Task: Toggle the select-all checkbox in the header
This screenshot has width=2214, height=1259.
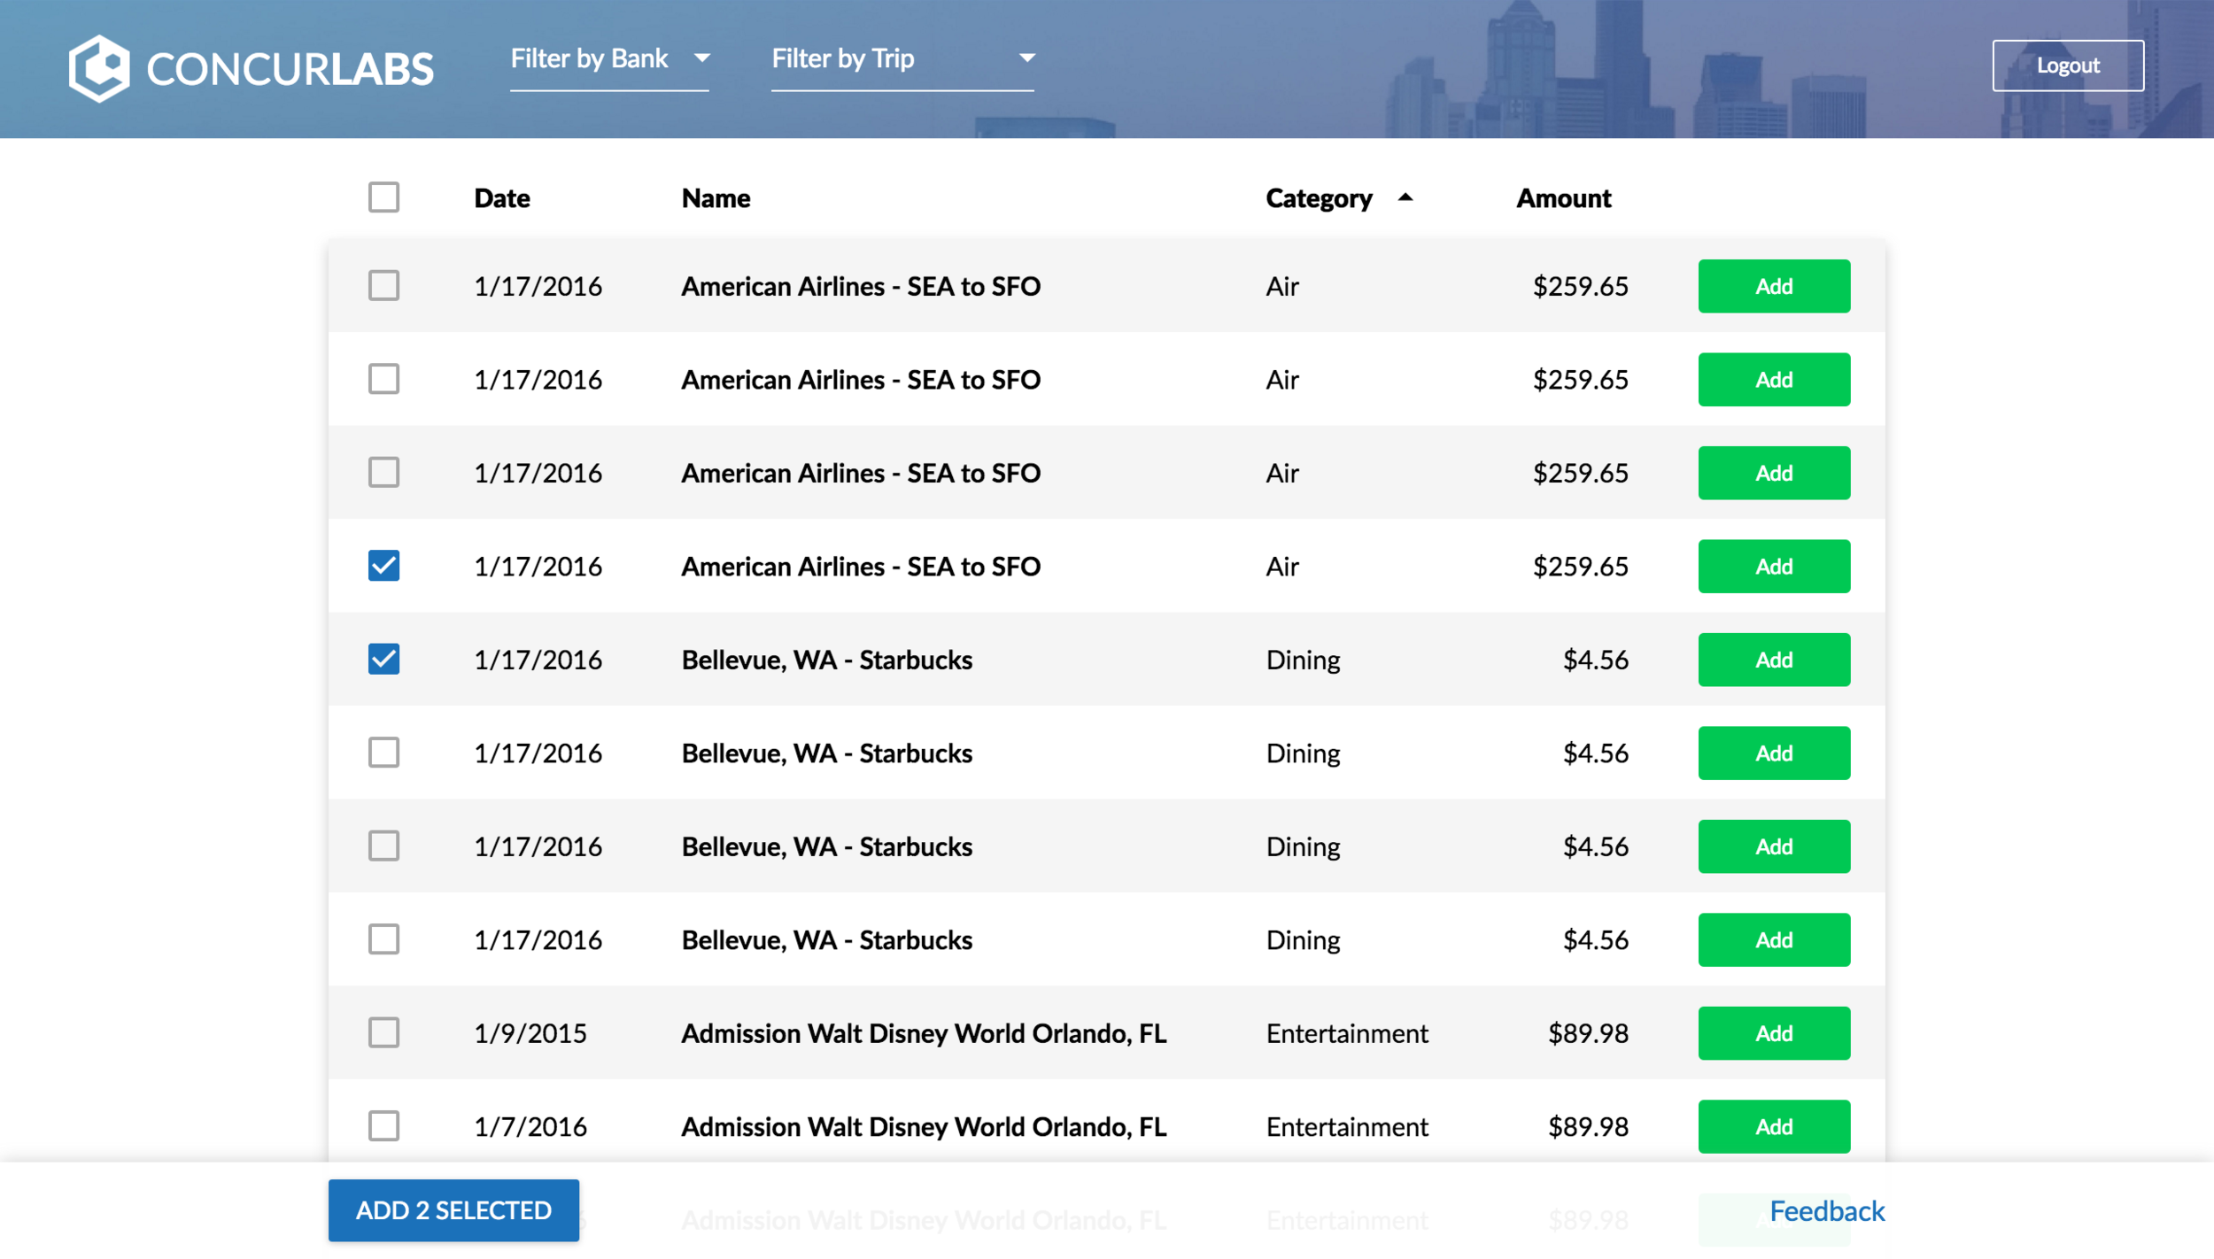Action: coord(383,197)
